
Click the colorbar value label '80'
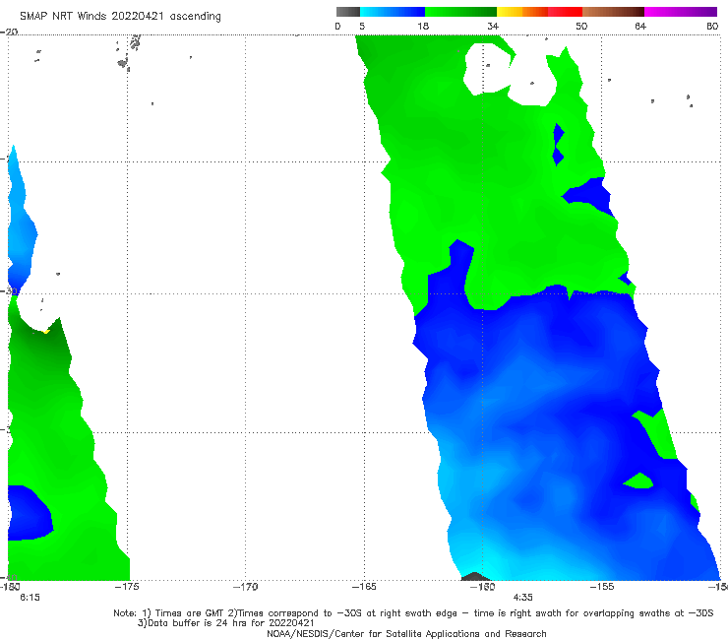tap(712, 26)
